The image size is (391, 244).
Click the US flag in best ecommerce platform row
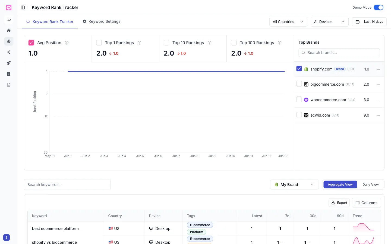click(111, 229)
